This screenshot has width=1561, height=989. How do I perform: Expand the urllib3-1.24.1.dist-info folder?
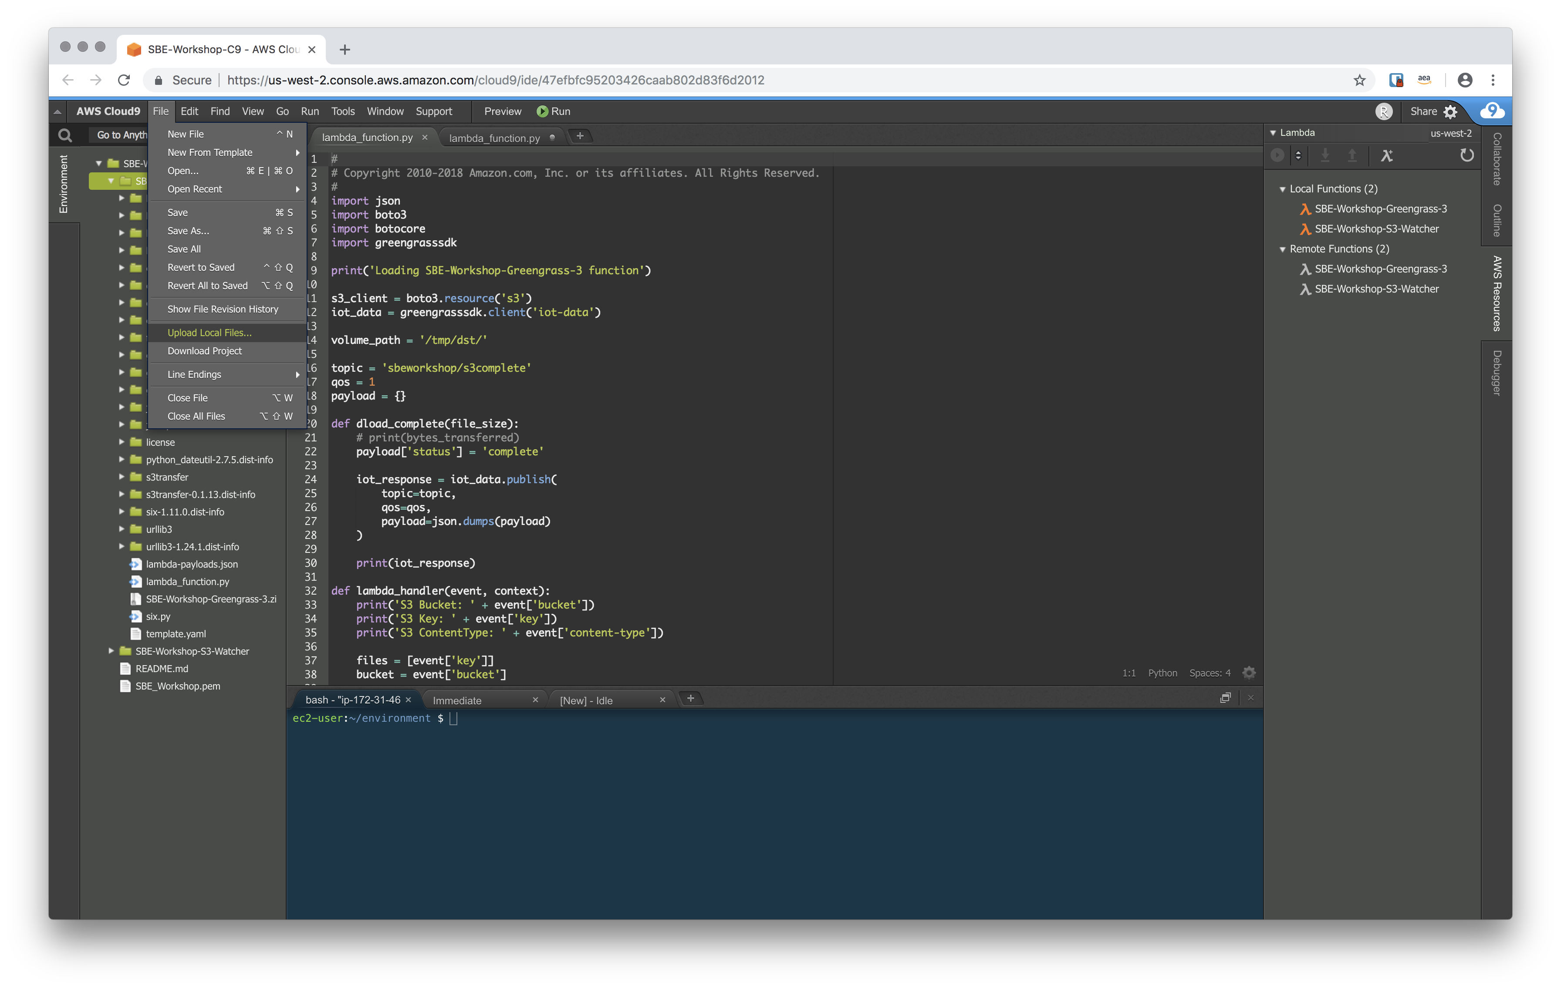[x=121, y=546]
